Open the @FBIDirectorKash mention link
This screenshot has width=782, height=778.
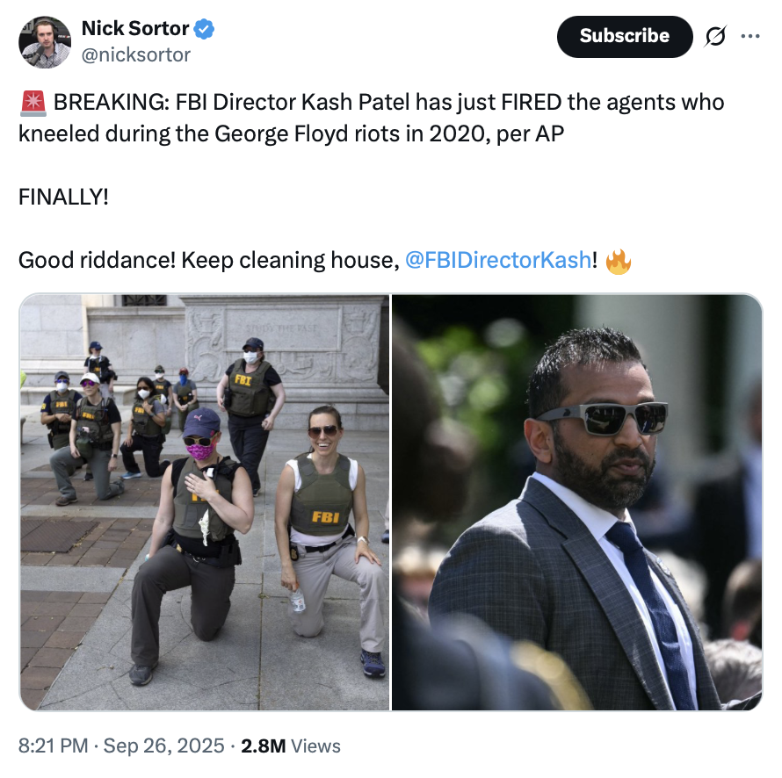coord(497,261)
